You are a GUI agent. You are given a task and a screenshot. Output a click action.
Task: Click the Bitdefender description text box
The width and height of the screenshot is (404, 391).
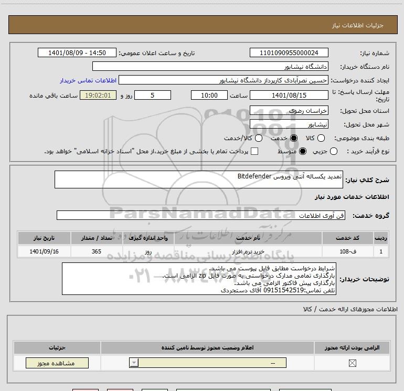click(199, 179)
